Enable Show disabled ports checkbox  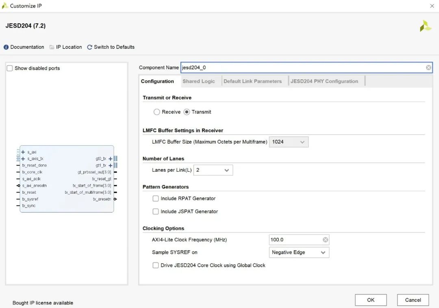(10, 68)
